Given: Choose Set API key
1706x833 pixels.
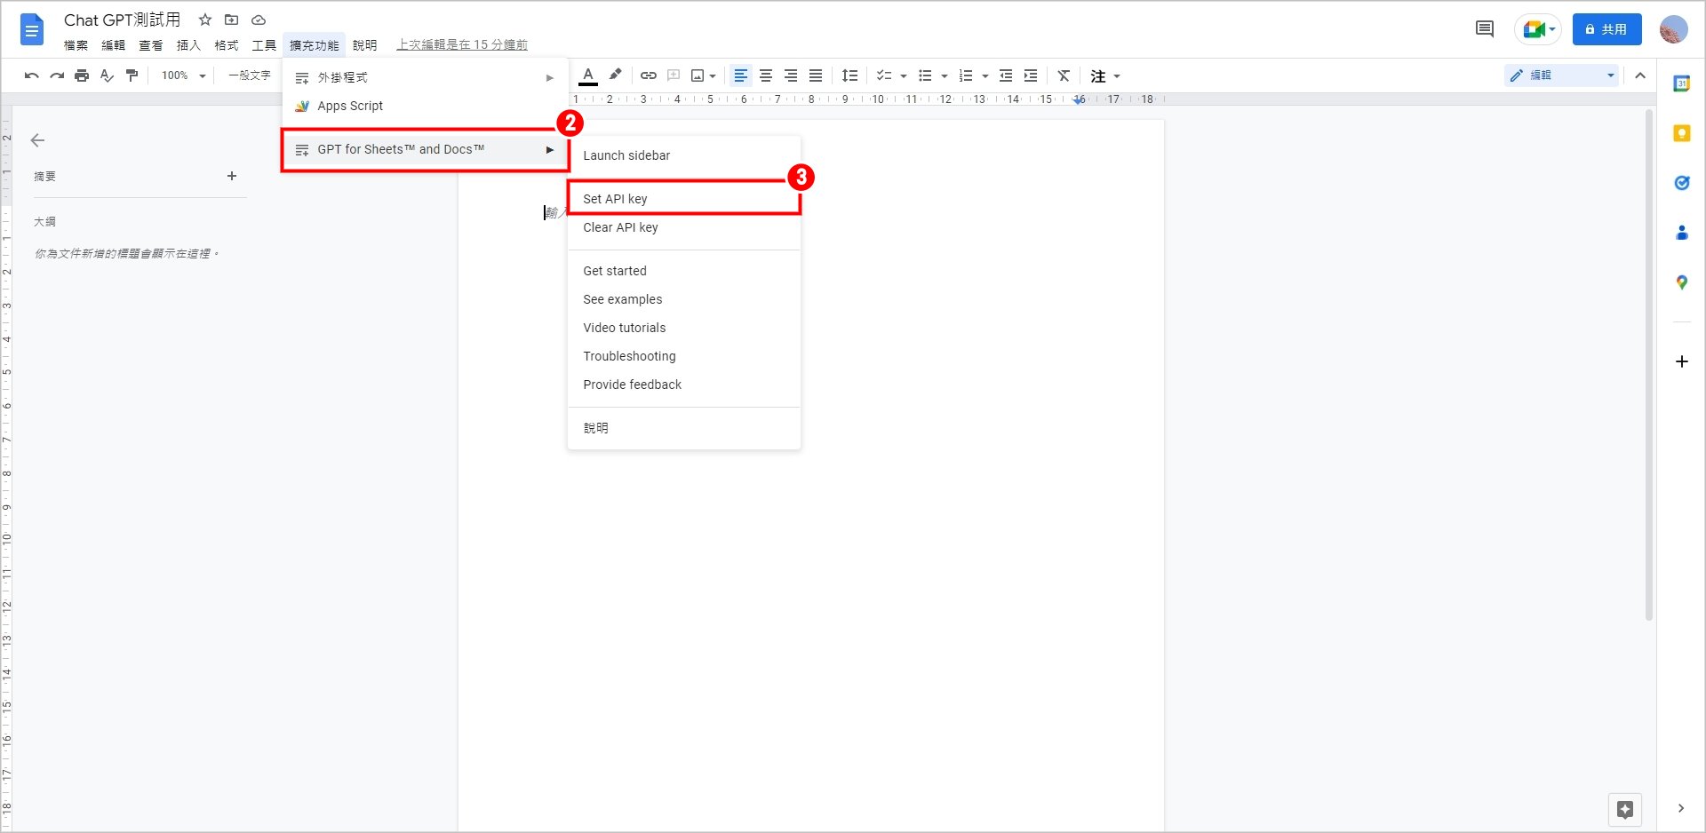Looking at the screenshot, I should 684,199.
